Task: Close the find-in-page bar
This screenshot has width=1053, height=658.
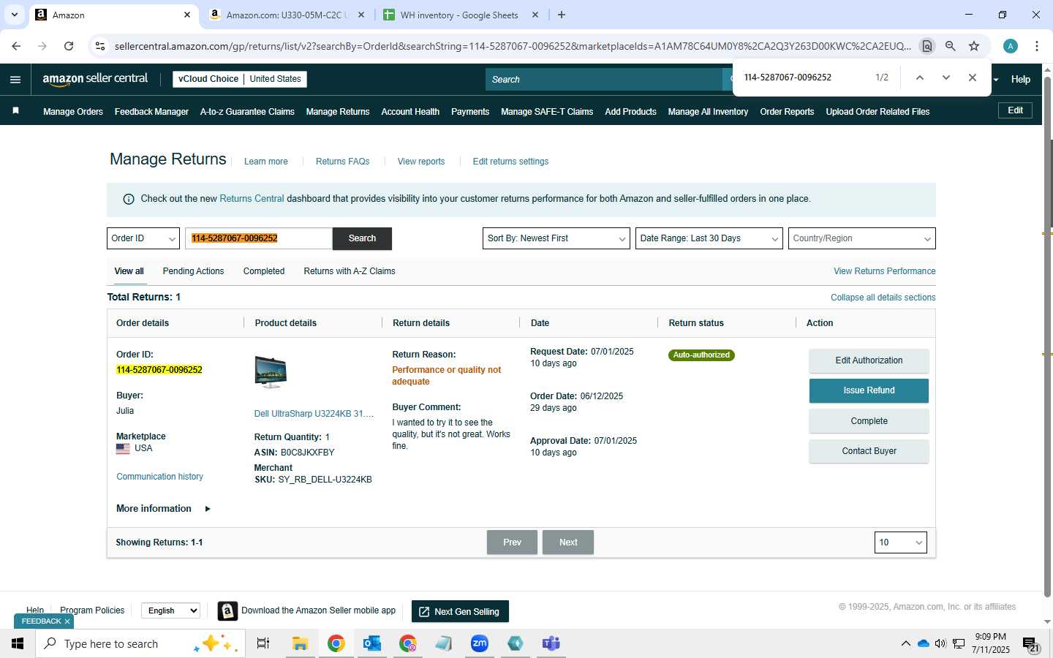Action: click(973, 77)
